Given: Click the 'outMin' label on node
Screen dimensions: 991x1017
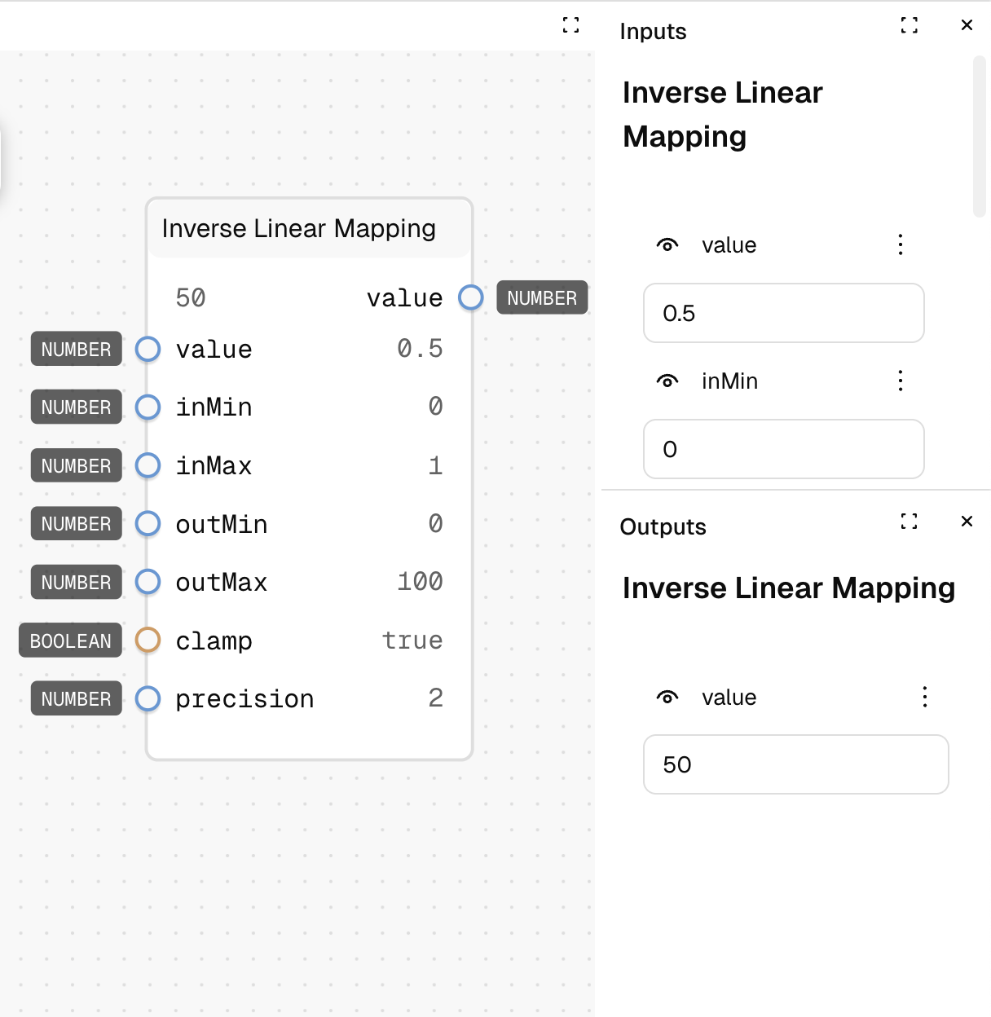Looking at the screenshot, I should coord(222,524).
